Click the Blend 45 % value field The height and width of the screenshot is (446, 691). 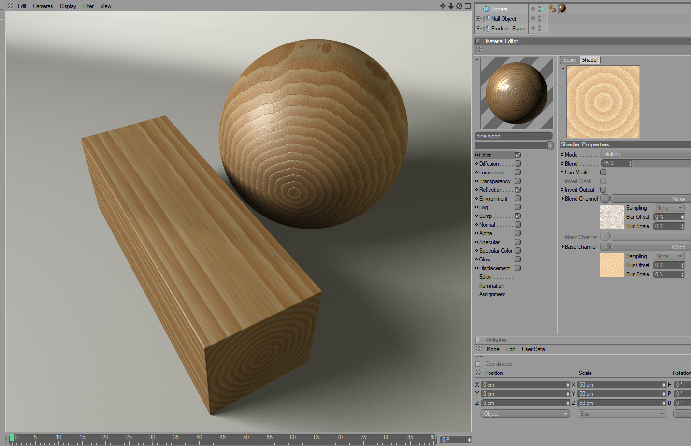pos(617,163)
